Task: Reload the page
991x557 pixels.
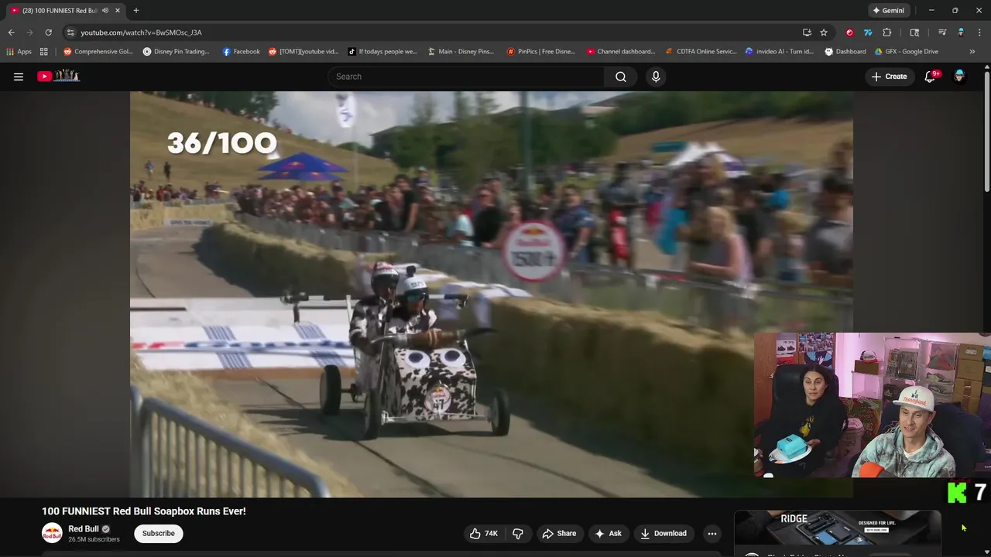Action: point(48,32)
